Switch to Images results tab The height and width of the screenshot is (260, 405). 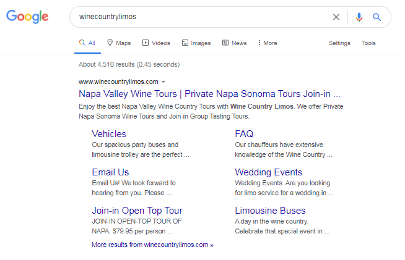click(x=196, y=43)
